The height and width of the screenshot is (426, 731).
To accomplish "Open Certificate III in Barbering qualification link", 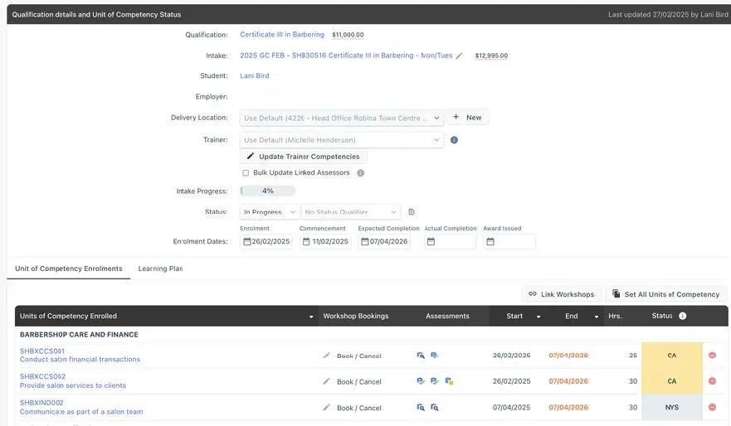I will pyautogui.click(x=282, y=35).
